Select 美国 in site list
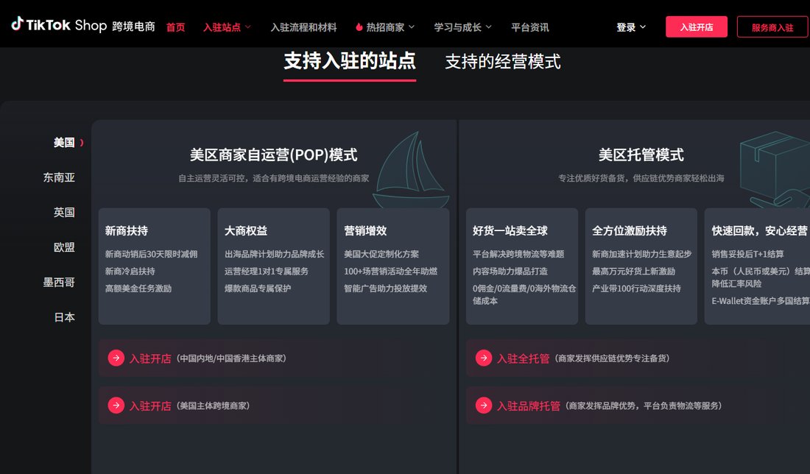 pyautogui.click(x=64, y=143)
